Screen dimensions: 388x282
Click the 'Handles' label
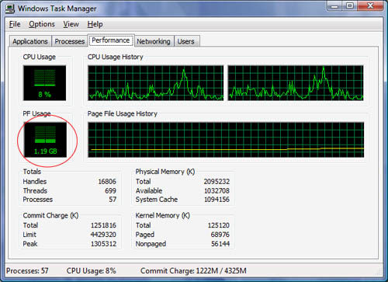coord(35,182)
